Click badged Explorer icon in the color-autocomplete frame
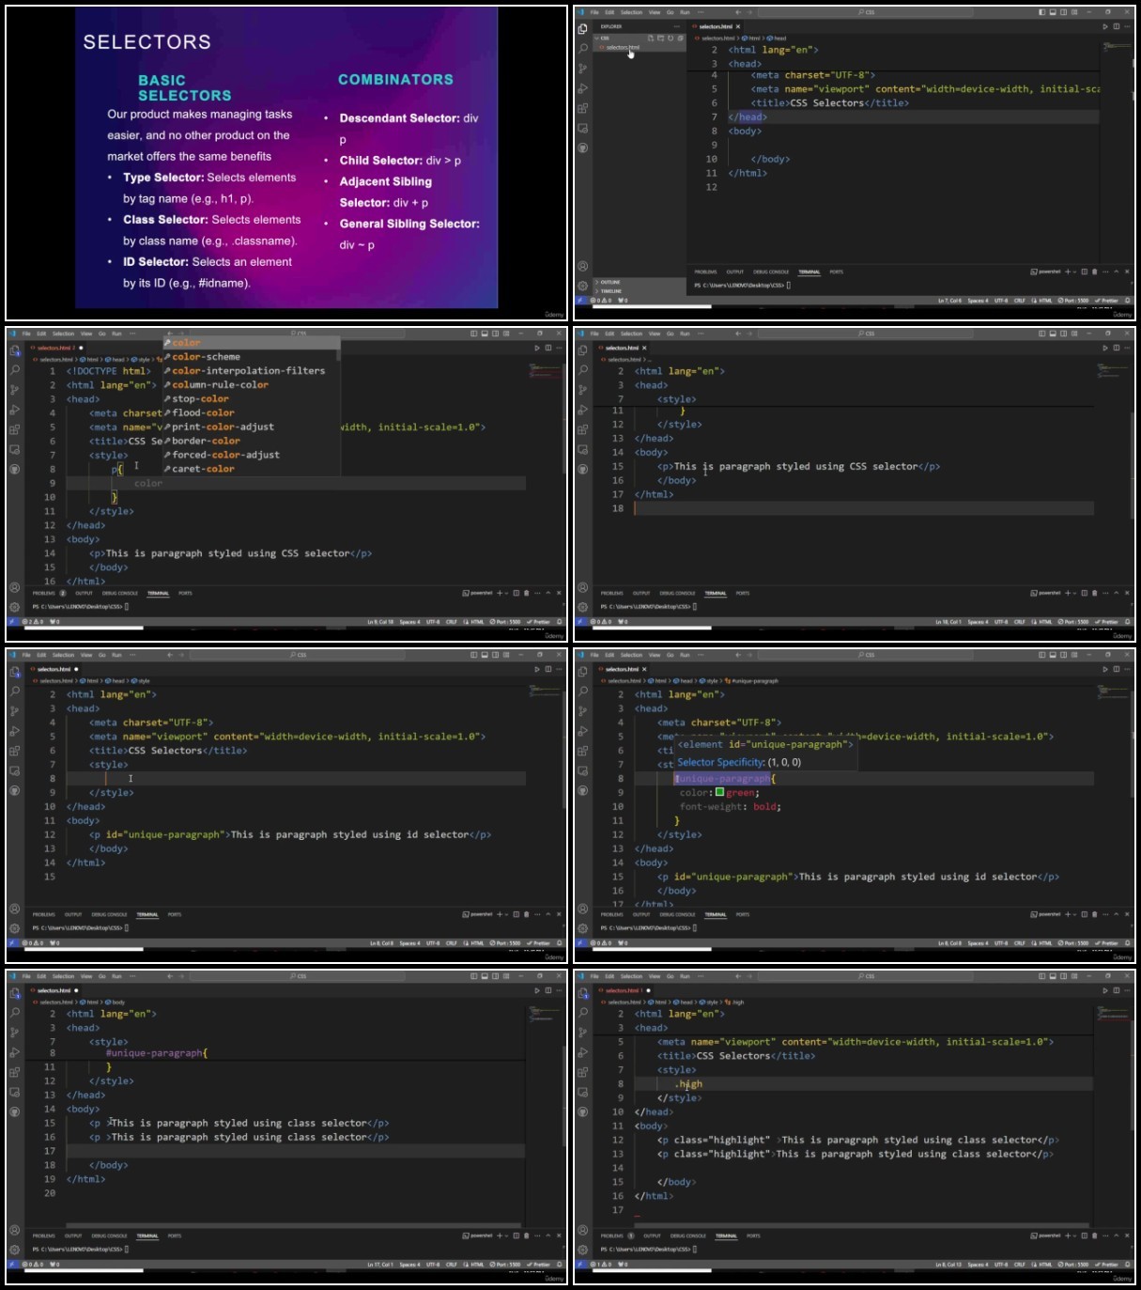The height and width of the screenshot is (1290, 1141). tap(15, 350)
